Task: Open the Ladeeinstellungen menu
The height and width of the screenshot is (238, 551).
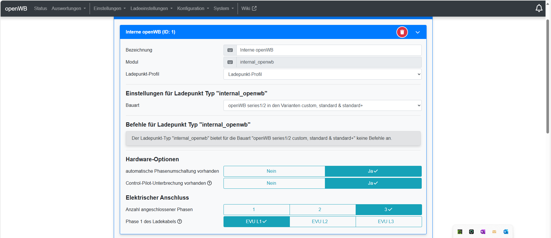Action: [151, 8]
